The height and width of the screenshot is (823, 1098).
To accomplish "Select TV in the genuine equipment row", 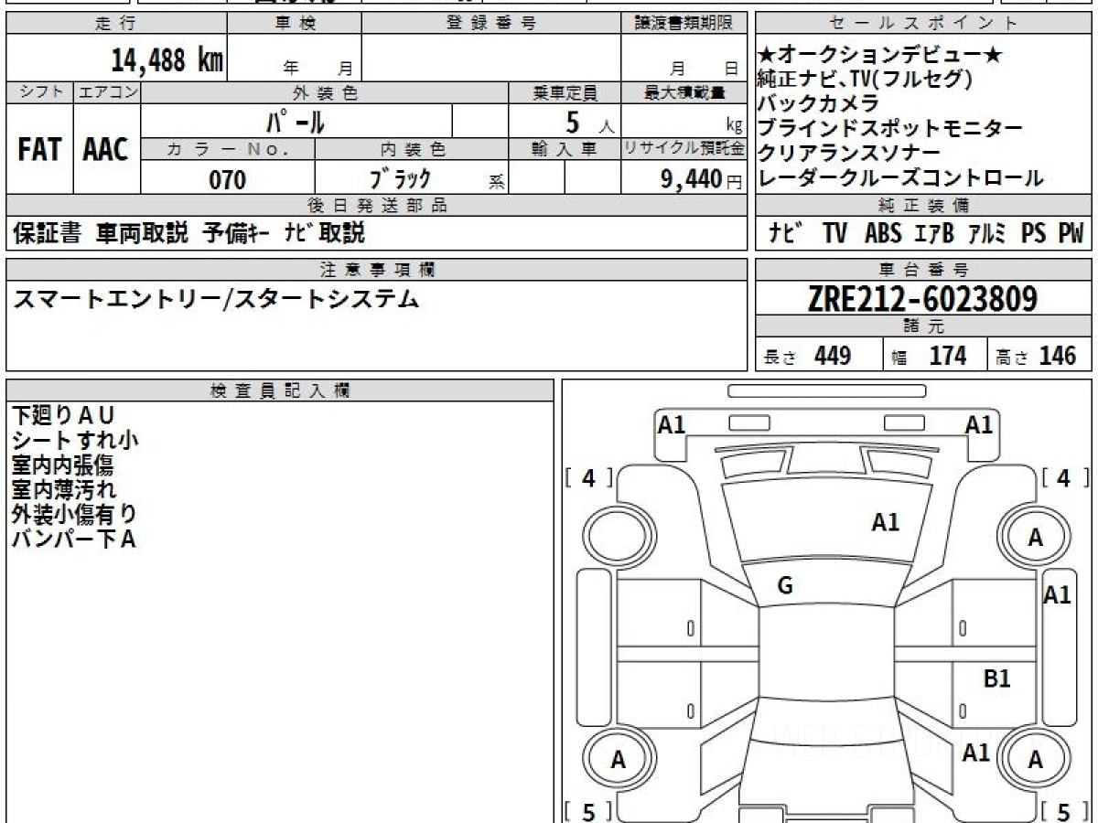I will tap(834, 234).
